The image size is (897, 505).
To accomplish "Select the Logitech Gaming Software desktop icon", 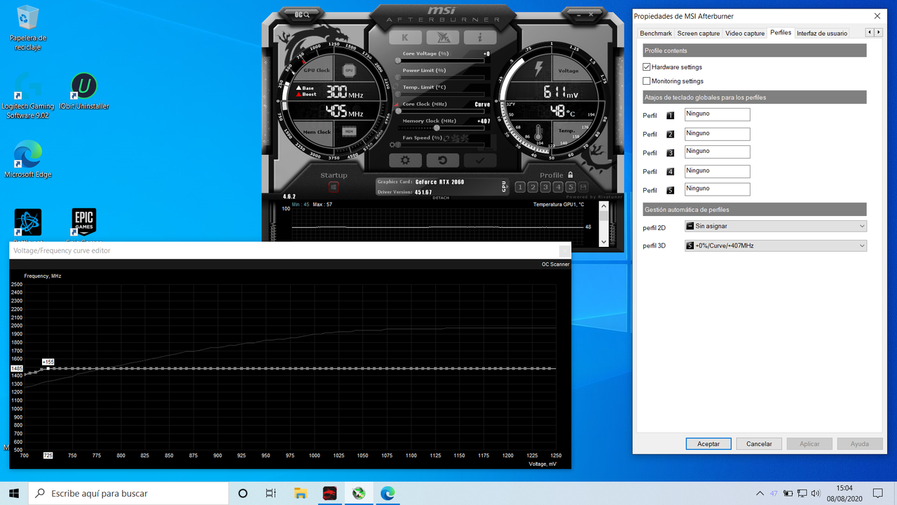I will (x=28, y=96).
